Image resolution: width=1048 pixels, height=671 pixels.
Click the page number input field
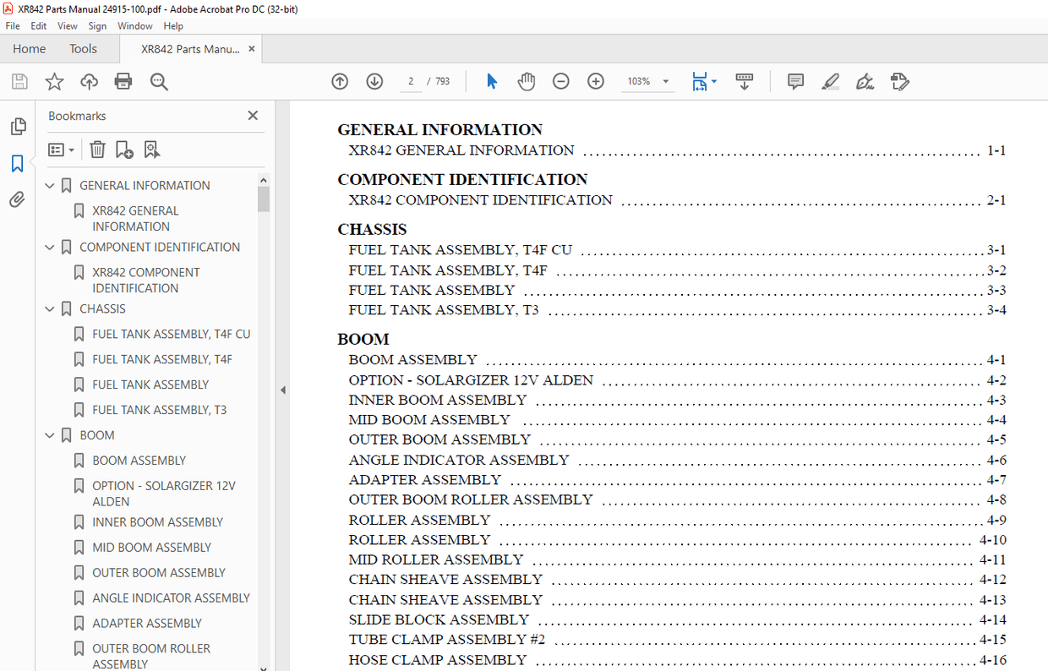click(x=411, y=82)
